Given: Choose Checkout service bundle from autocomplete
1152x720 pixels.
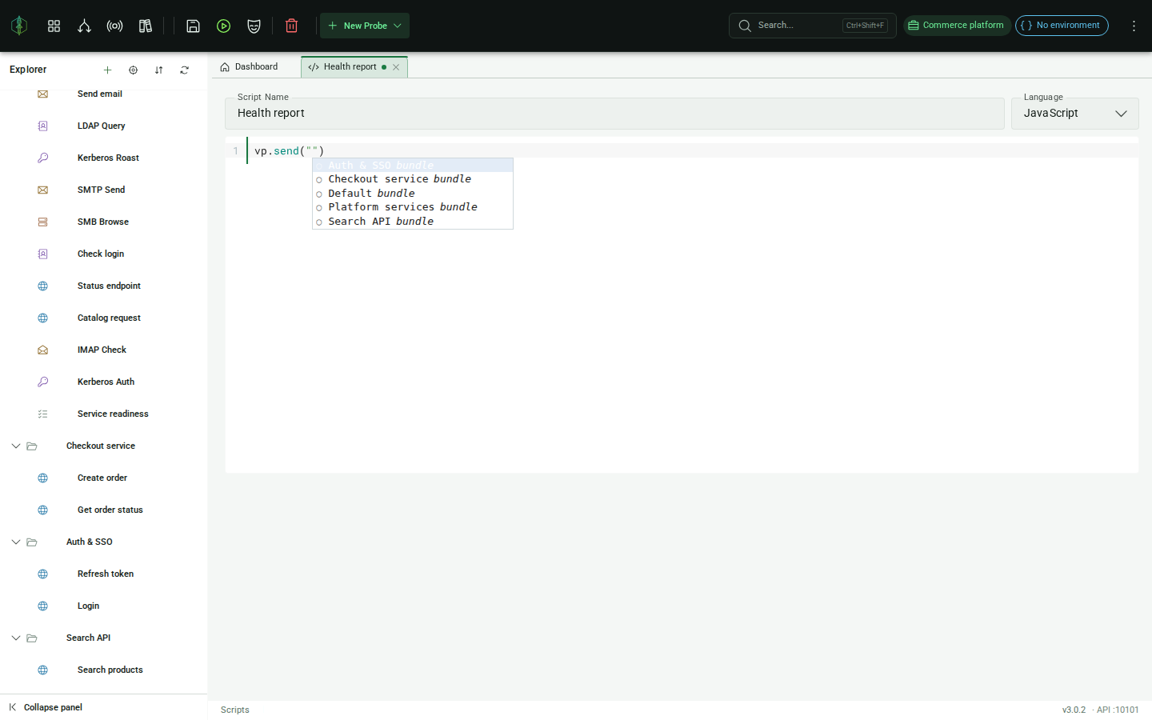Looking at the screenshot, I should click(x=413, y=179).
